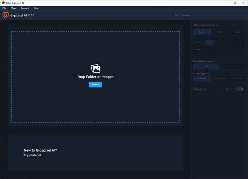Open info tooltip beside Select Resize Mode
This screenshot has width=248, height=179.
pyautogui.click(x=217, y=25)
